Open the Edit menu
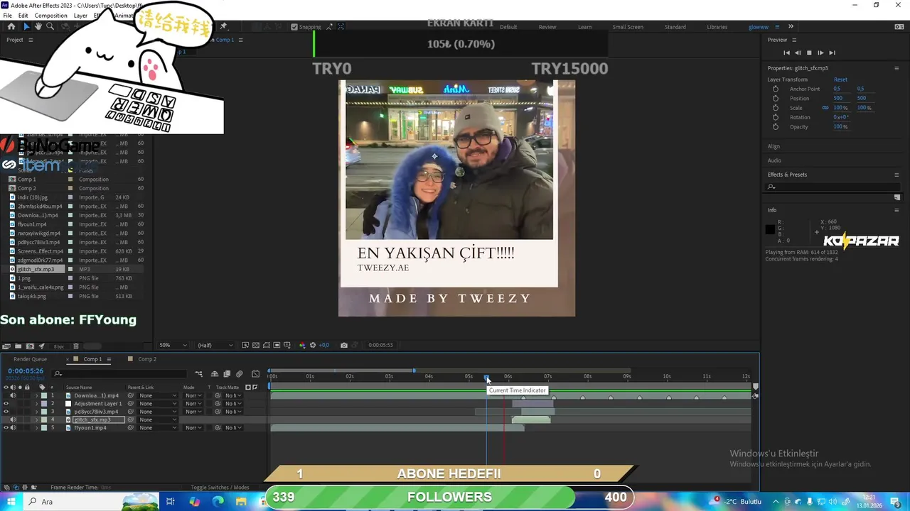 pyautogui.click(x=23, y=16)
